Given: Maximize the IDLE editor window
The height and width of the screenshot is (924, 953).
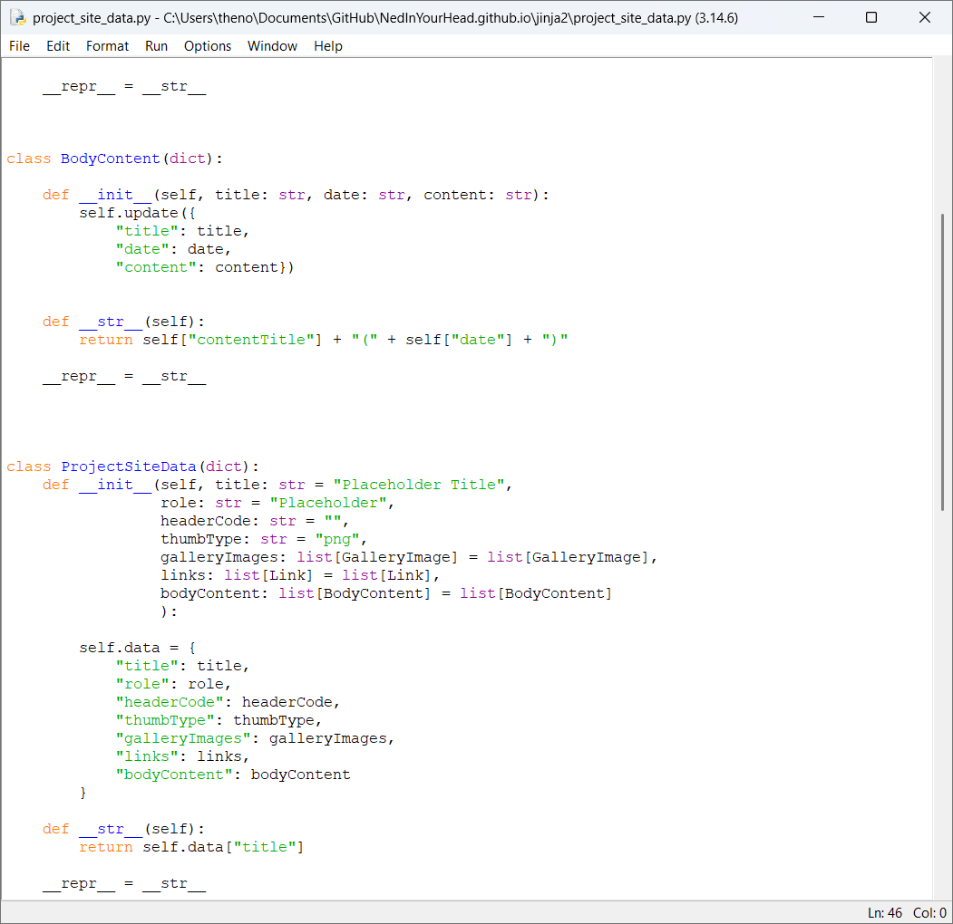Looking at the screenshot, I should [x=871, y=17].
